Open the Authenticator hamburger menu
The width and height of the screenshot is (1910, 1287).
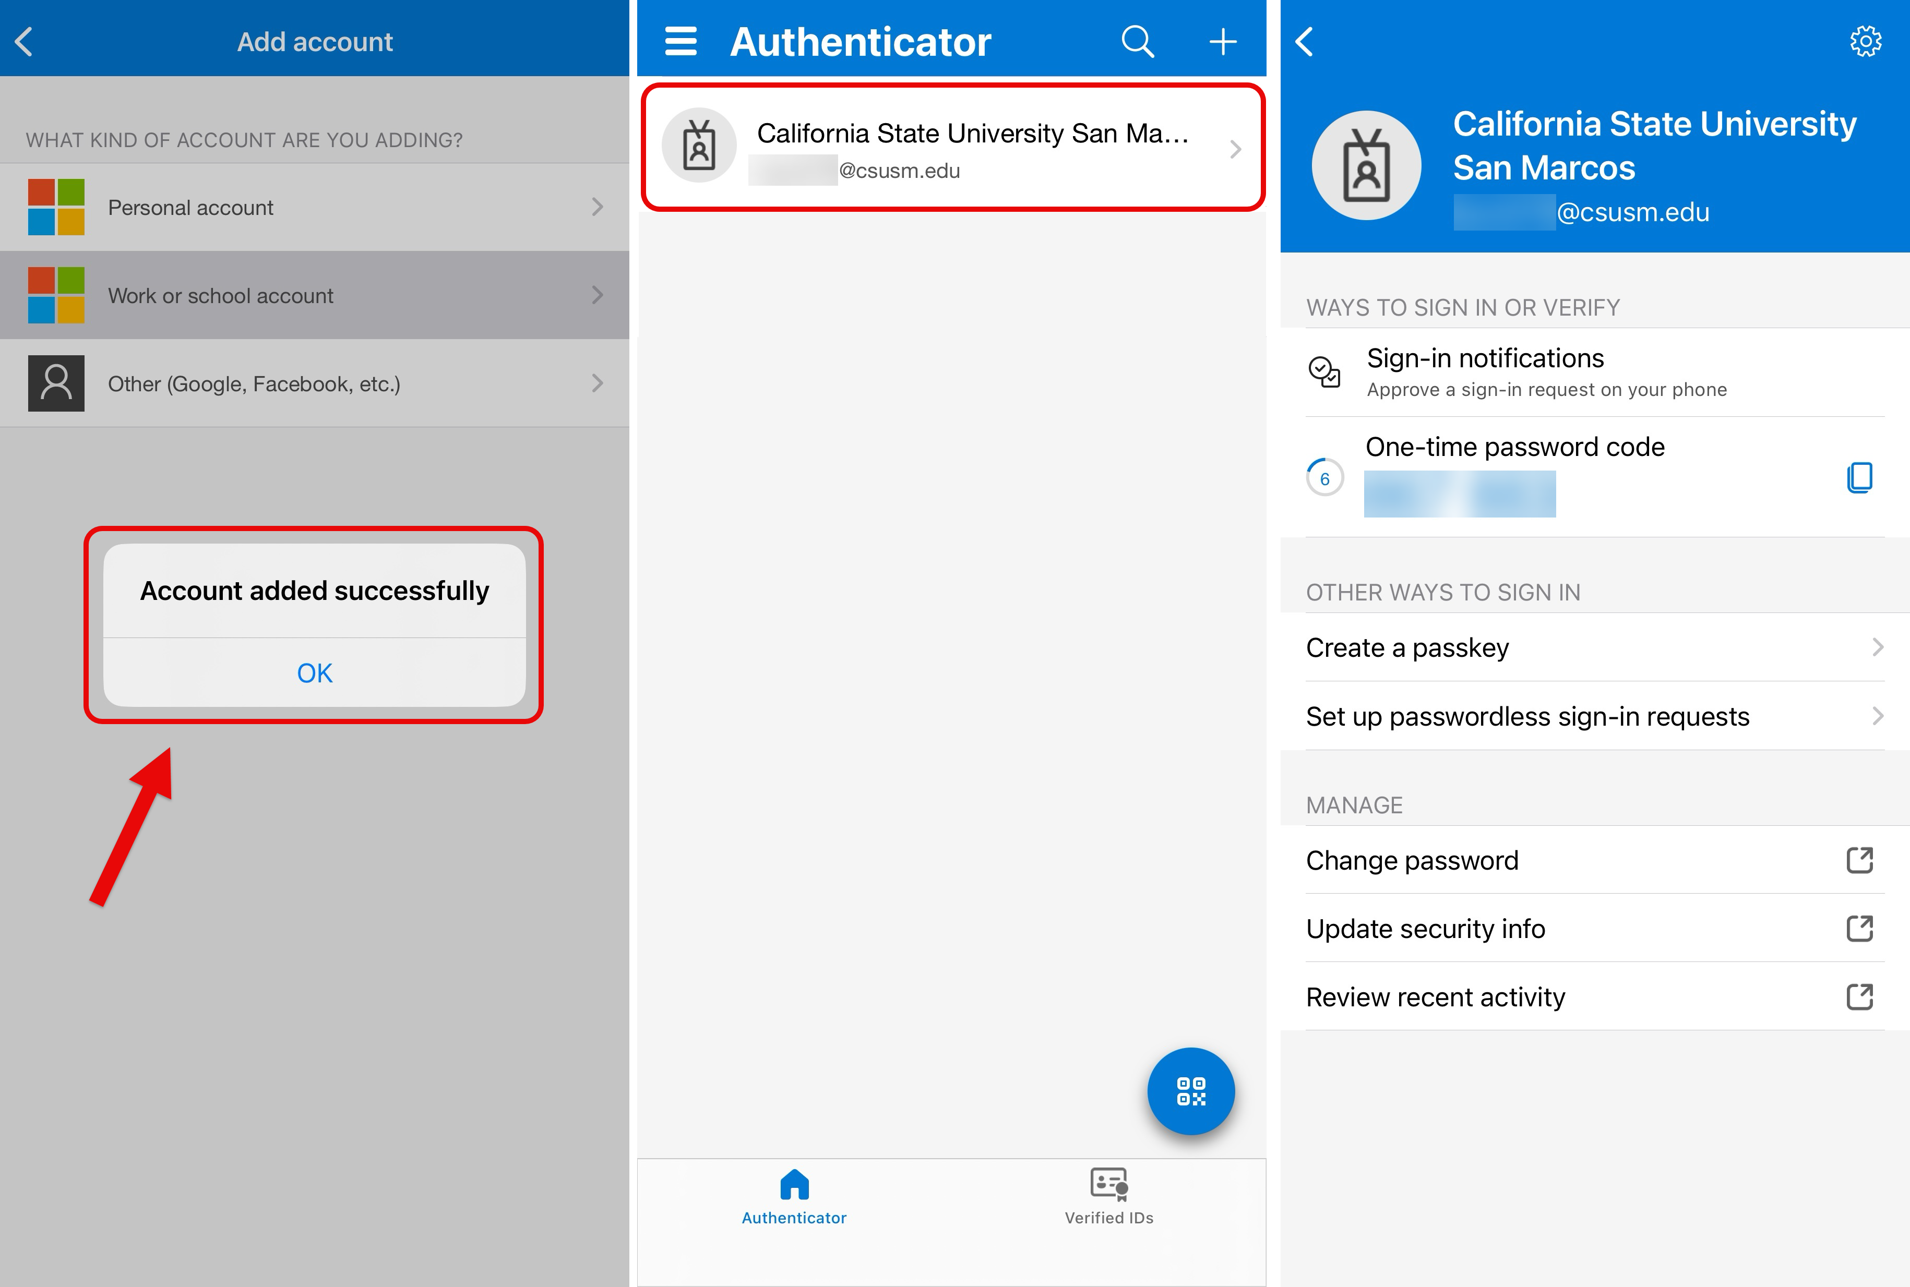pyautogui.click(x=681, y=41)
